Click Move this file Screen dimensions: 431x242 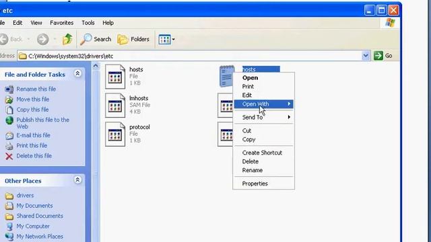[33, 99]
